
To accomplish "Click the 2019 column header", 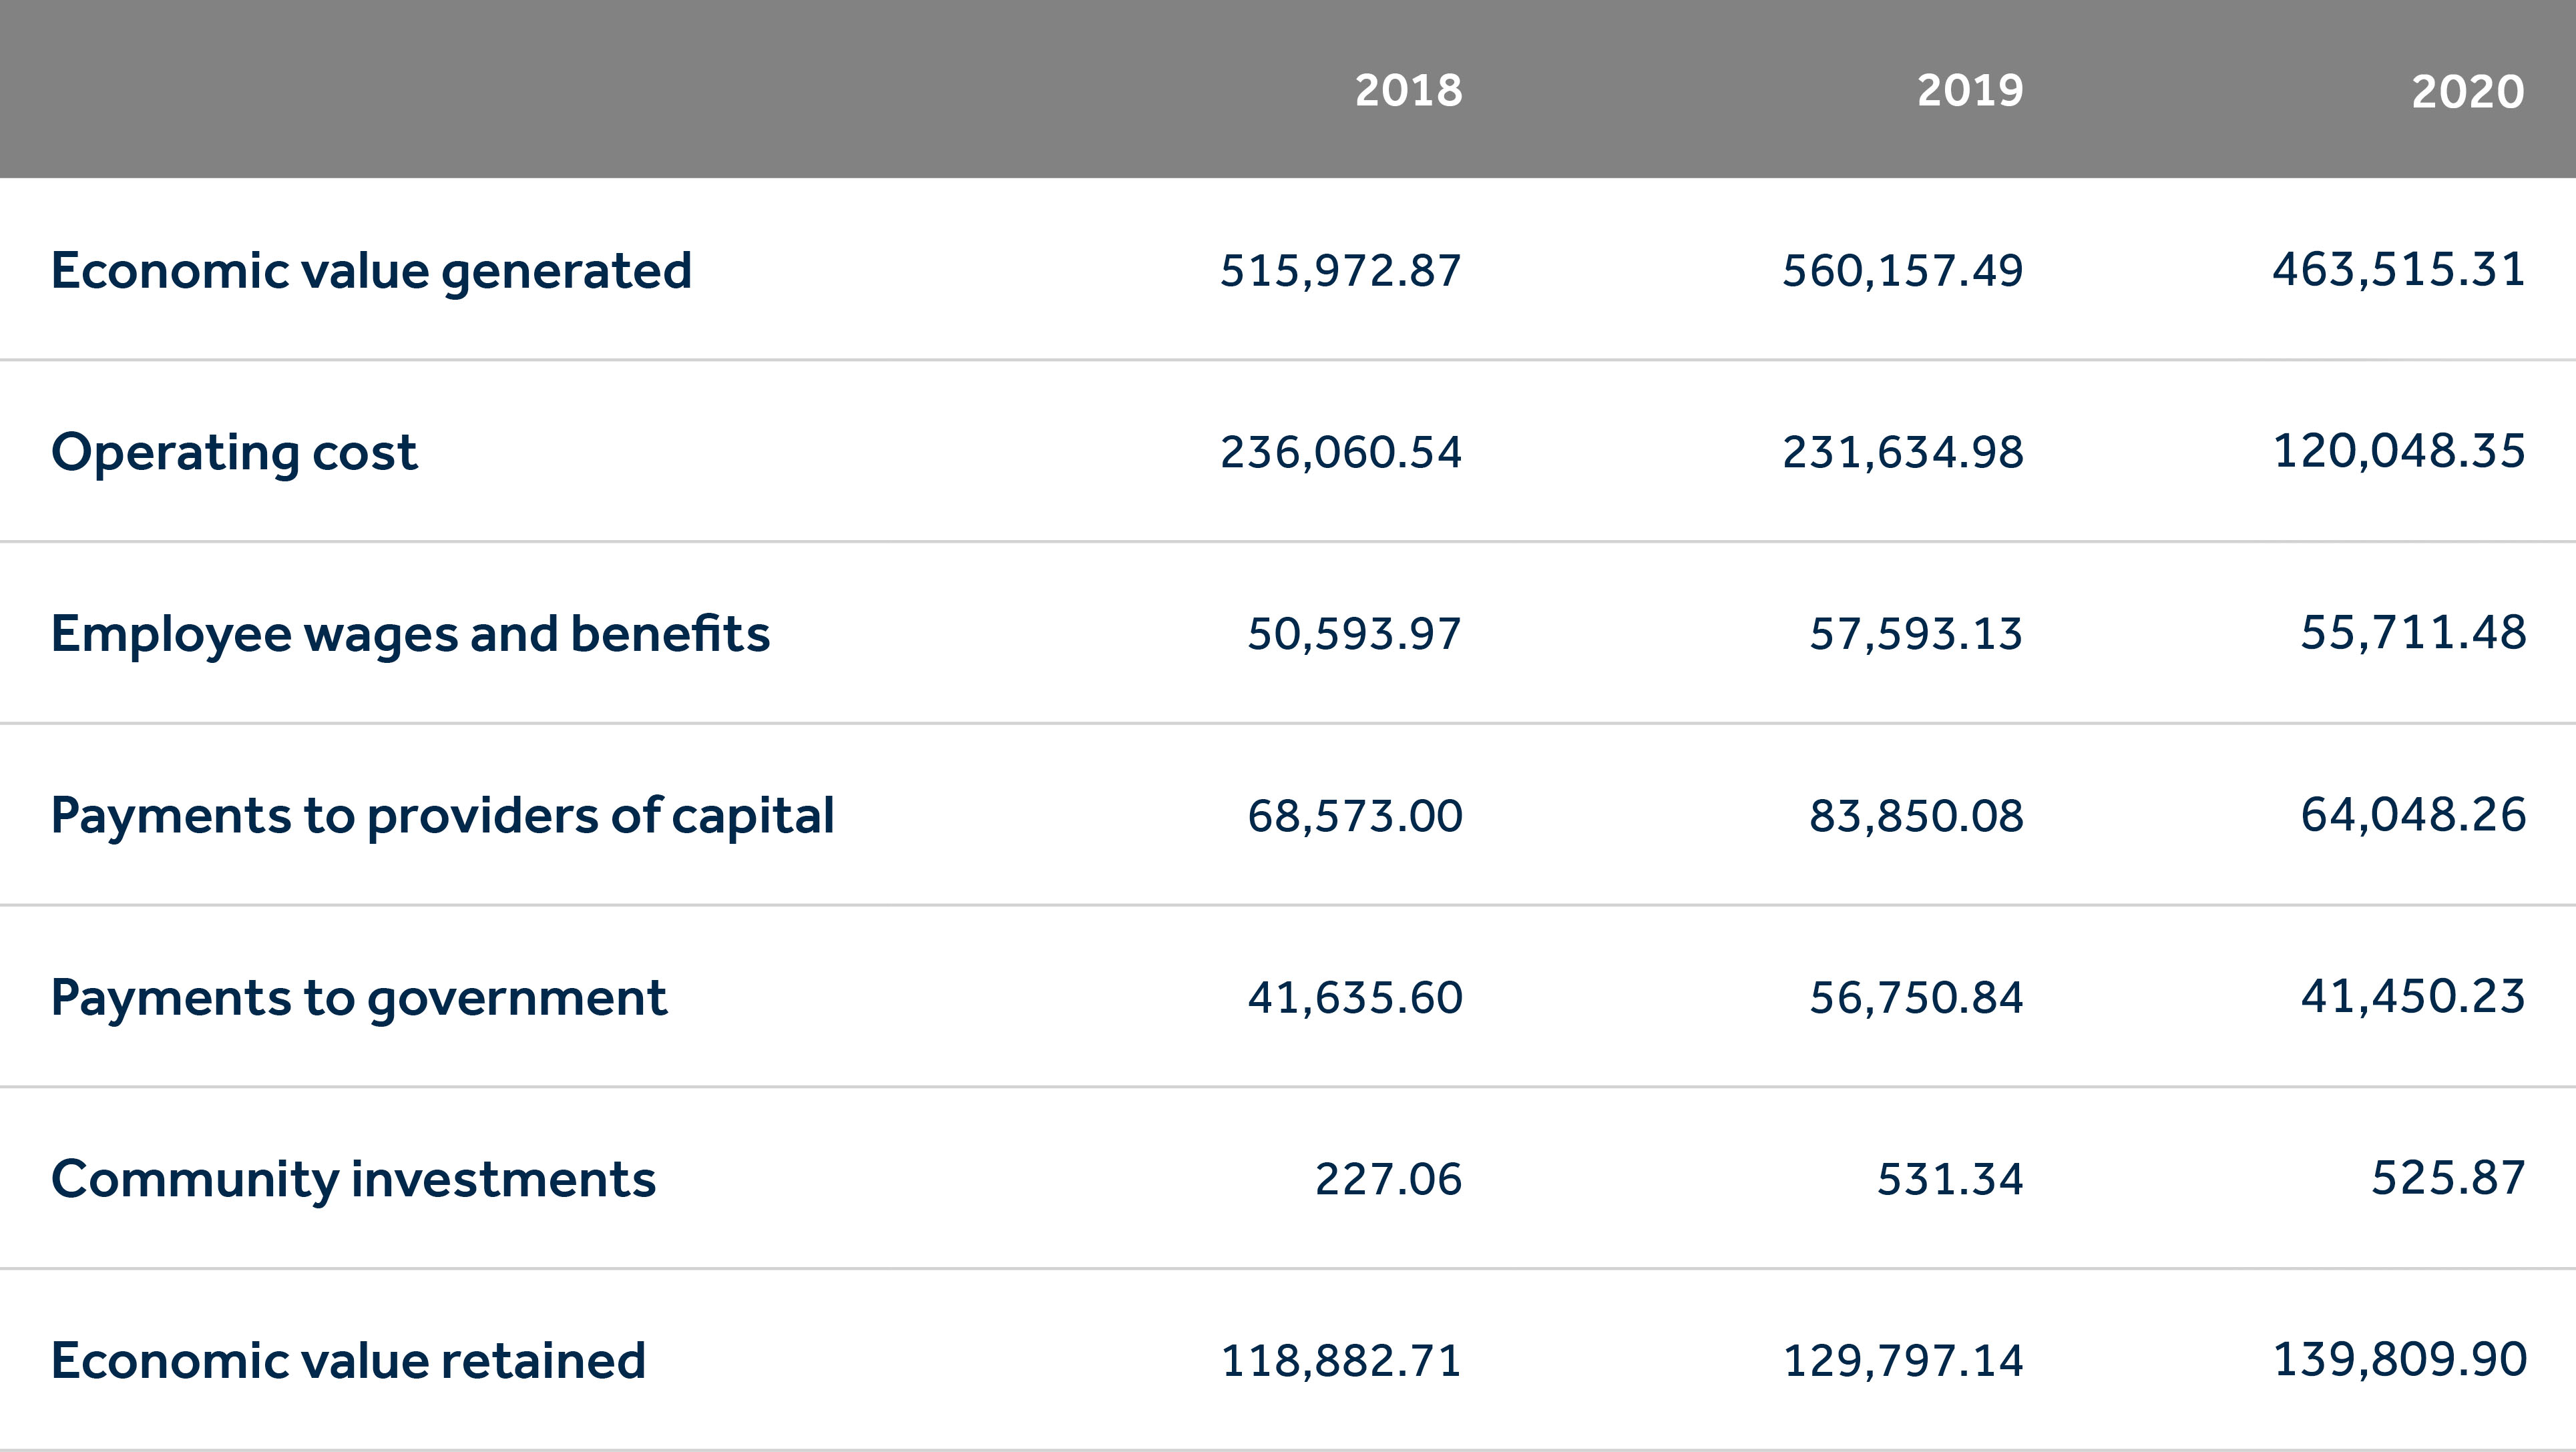I will click(1970, 91).
